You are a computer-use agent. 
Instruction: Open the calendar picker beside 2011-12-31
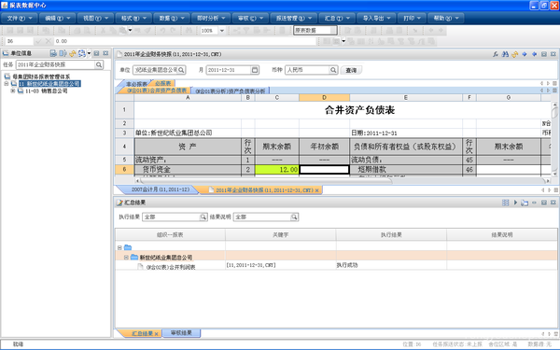(x=255, y=70)
